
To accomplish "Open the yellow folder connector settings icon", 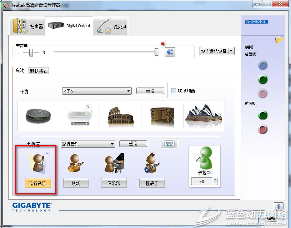I will [x=279, y=40].
